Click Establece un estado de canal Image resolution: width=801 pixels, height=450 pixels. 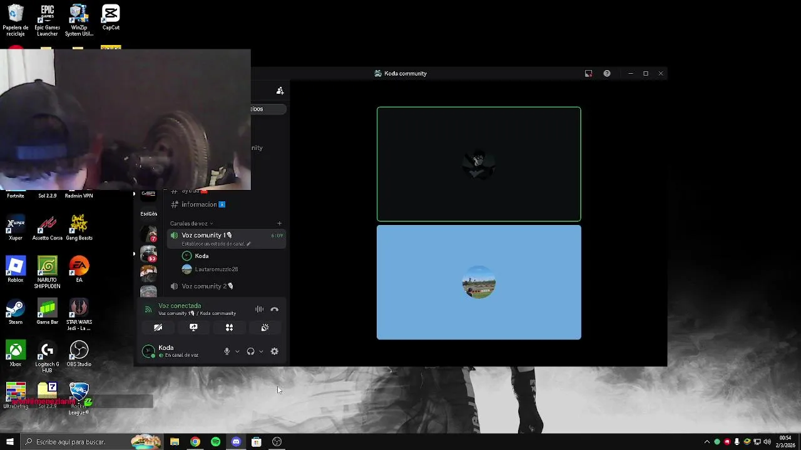click(216, 244)
